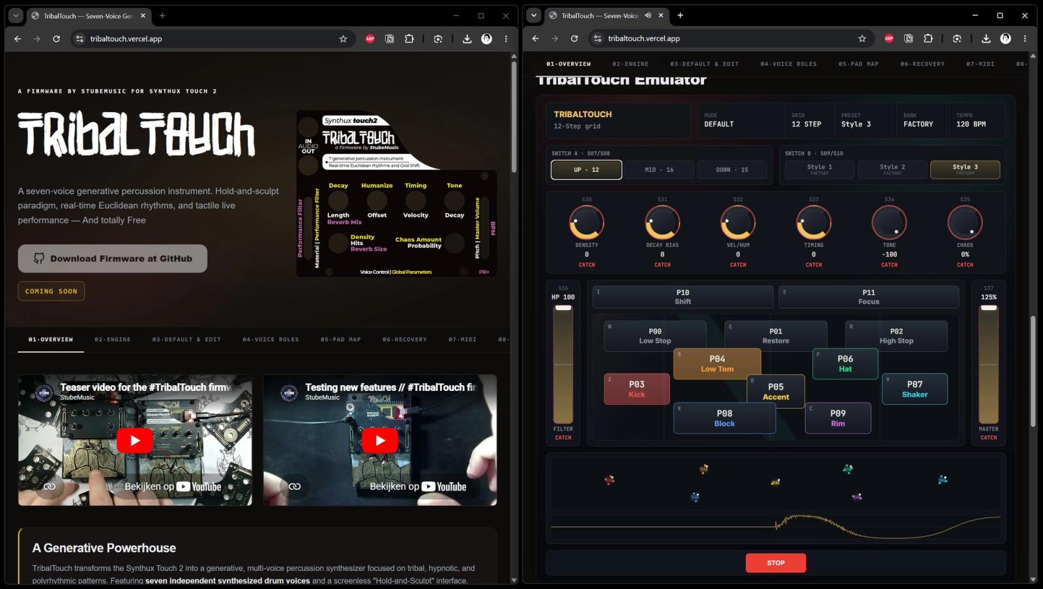The image size is (1043, 589).
Task: Reload the page in right browser window
Action: point(574,39)
